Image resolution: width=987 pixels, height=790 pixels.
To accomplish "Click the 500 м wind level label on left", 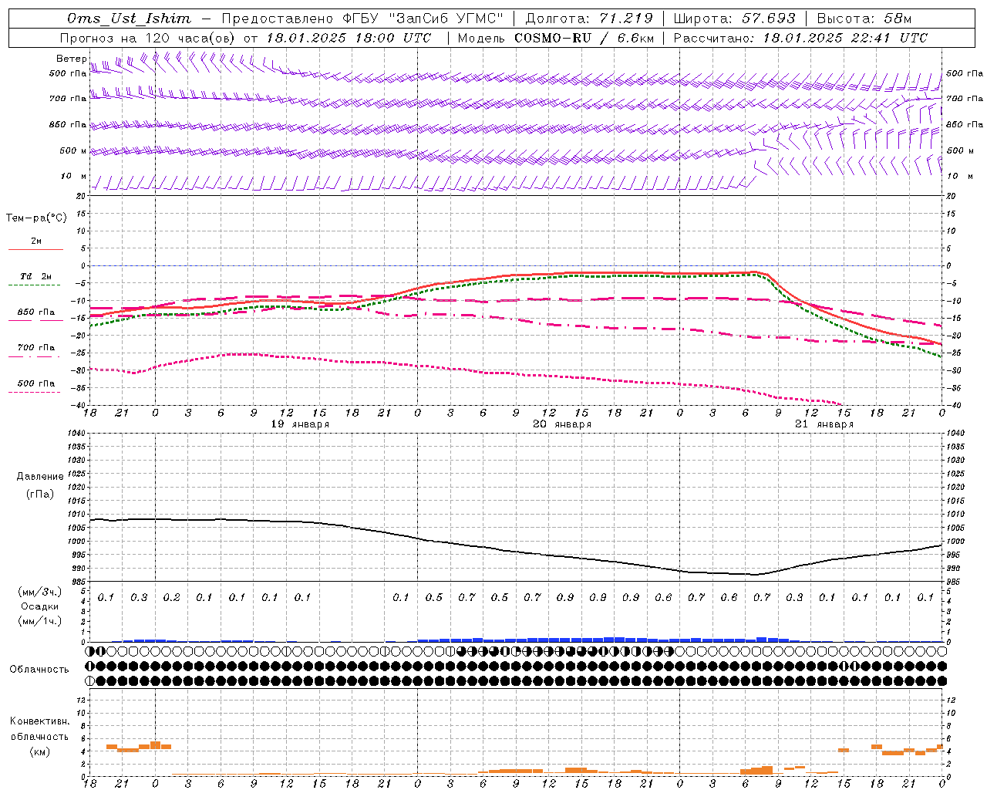I will 73,151.
